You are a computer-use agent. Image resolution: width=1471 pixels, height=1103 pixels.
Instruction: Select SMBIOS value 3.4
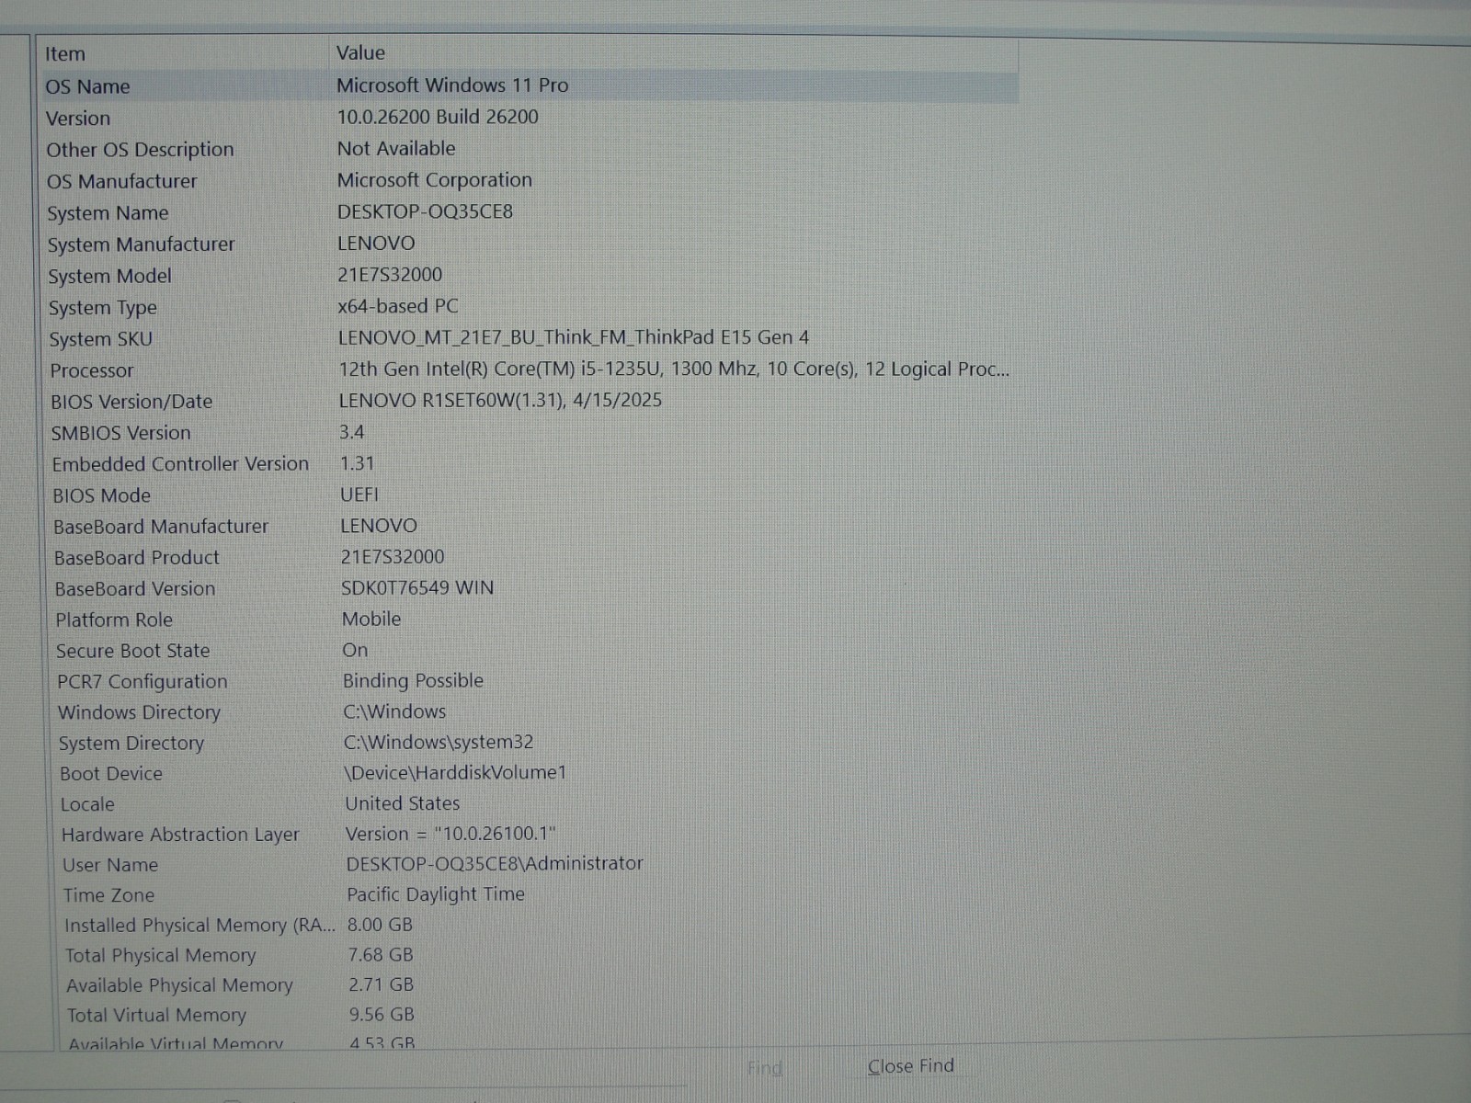(x=352, y=432)
